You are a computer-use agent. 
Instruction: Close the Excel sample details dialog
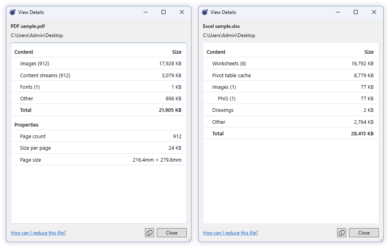(364, 232)
